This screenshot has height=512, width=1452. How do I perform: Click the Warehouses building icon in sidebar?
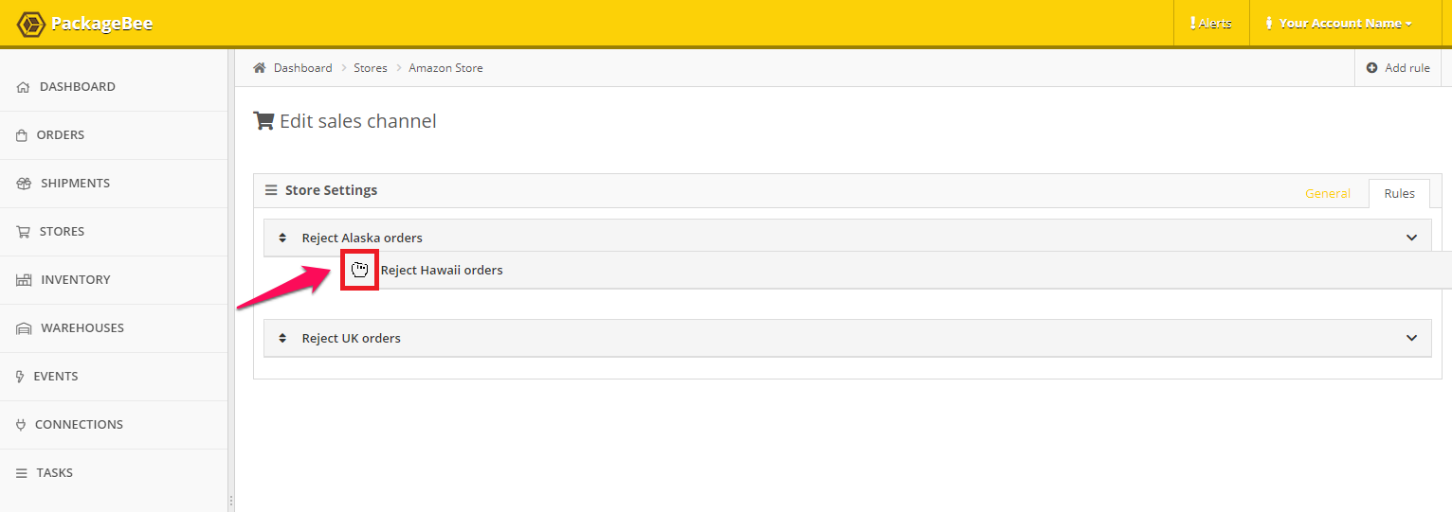tap(24, 328)
